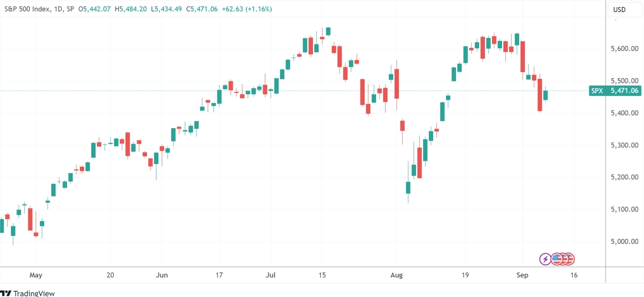Click the purple lightning bolt event icon
Image resolution: width=644 pixels, height=297 pixels.
546,259
